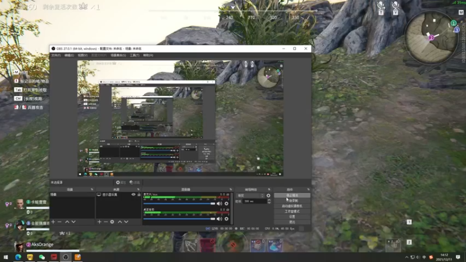This screenshot has width=466, height=262.
Task: Pop out the Controls dock panel
Action: (308, 189)
